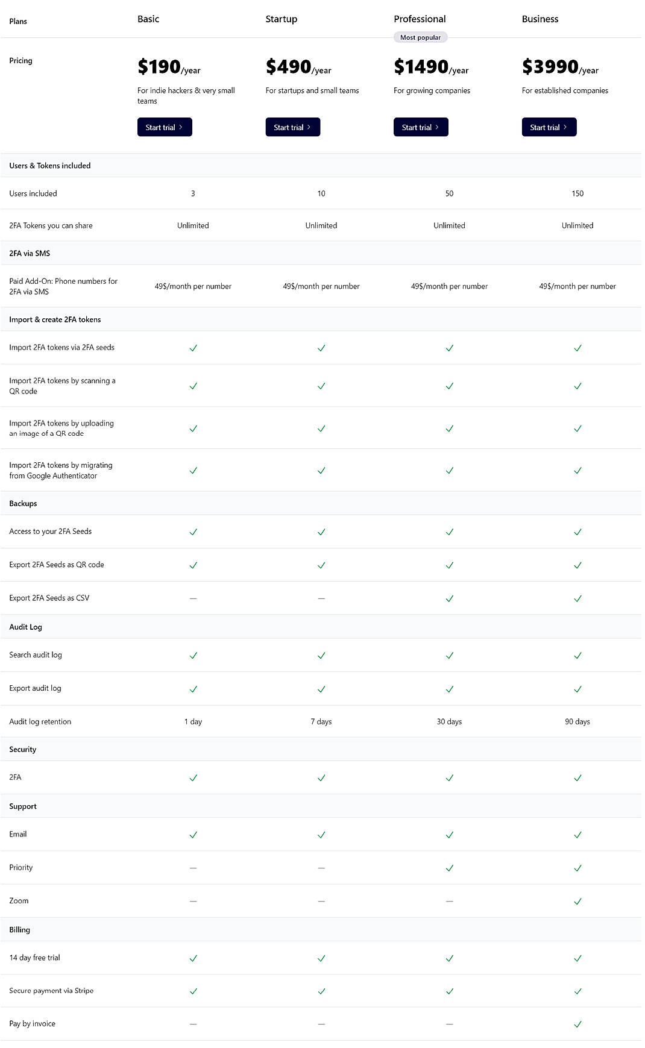Click the Startup Export audit log checkmark
This screenshot has height=1048, width=645.
tap(321, 688)
